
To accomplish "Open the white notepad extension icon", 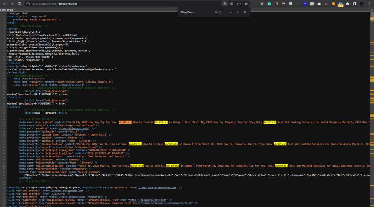I will (290, 4).
